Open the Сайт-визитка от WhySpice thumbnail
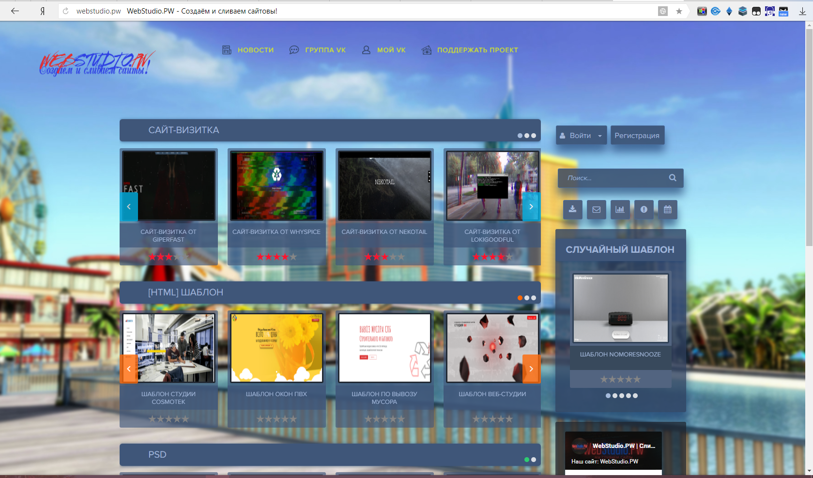 pyautogui.click(x=276, y=185)
